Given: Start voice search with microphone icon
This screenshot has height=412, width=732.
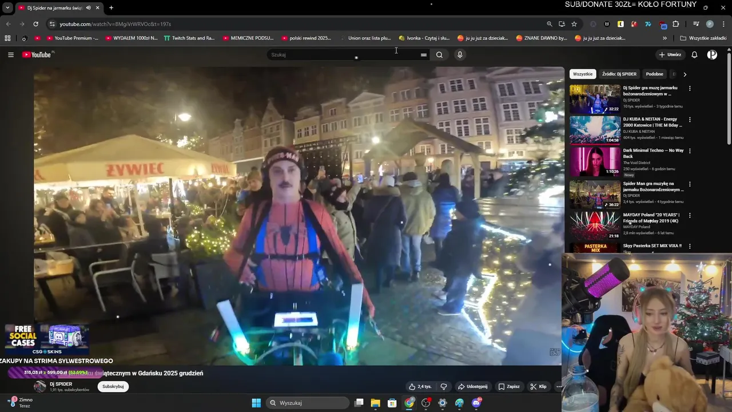Looking at the screenshot, I should click(x=460, y=55).
